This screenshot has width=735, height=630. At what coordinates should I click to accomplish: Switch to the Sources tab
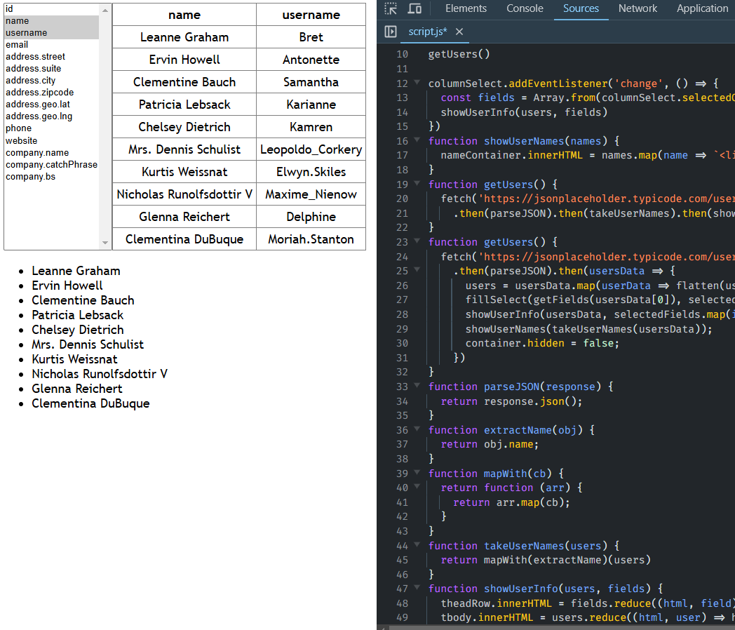pos(581,8)
